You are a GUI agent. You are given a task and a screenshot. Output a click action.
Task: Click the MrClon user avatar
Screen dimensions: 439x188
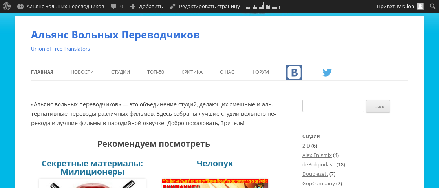(420, 6)
